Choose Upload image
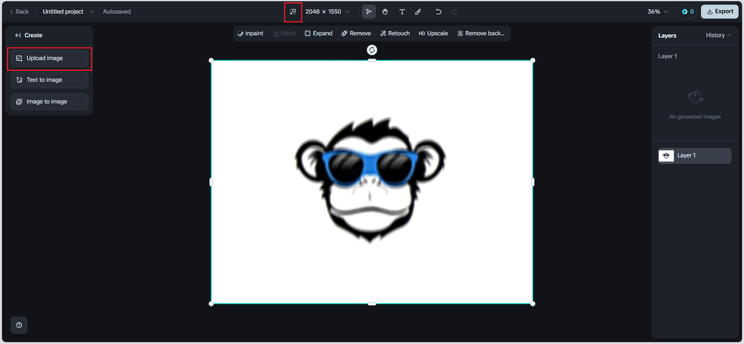The image size is (744, 344). click(x=49, y=58)
